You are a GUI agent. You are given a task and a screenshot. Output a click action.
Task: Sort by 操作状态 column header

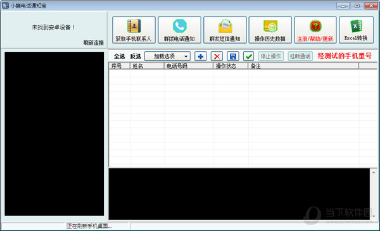[x=231, y=66]
